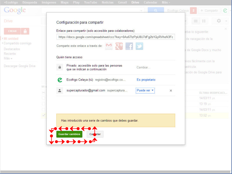The height and width of the screenshot is (174, 232).
Task: Click the Drive heading in sidebar
Action: (8, 21)
